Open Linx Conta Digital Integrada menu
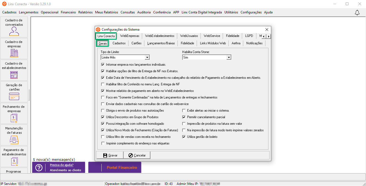 [202, 12]
